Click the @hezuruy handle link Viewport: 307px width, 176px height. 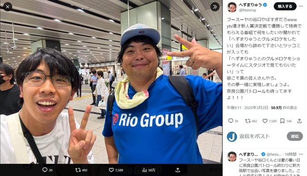(248, 10)
